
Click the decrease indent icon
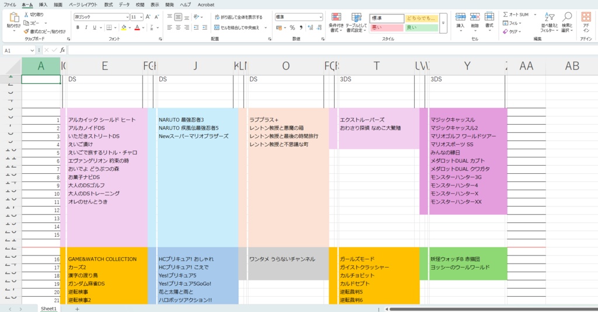click(196, 27)
